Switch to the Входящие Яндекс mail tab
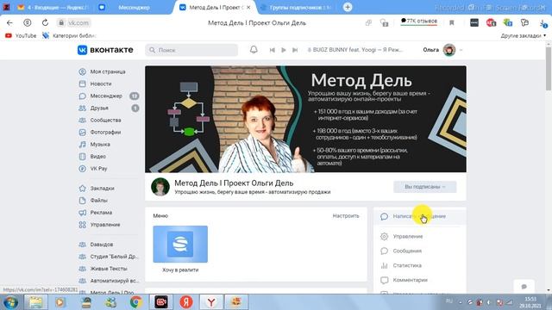Screen dimensions: 552x310 (x=53, y=7)
